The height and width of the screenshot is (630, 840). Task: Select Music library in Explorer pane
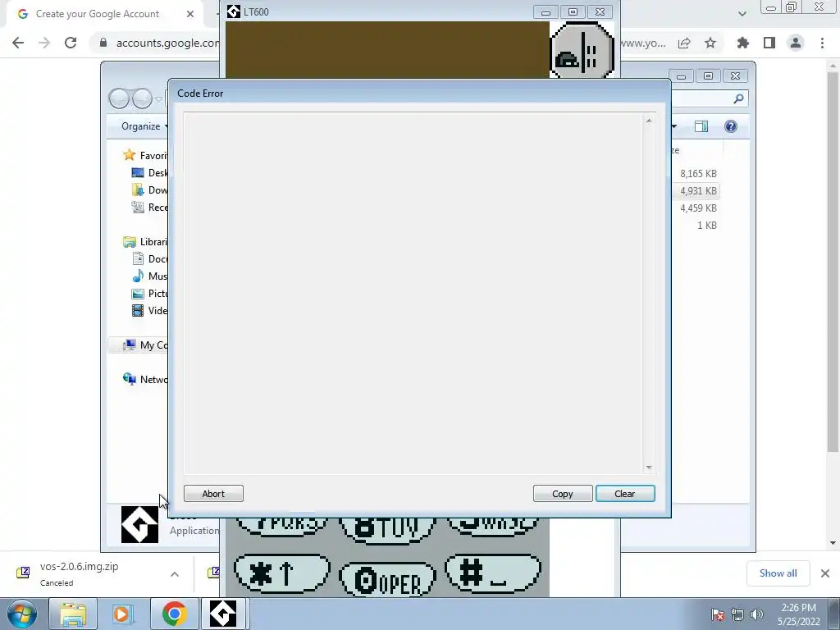149,276
